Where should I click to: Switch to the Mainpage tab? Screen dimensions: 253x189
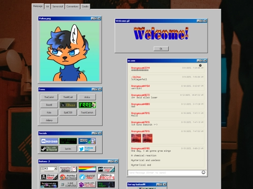point(38,6)
